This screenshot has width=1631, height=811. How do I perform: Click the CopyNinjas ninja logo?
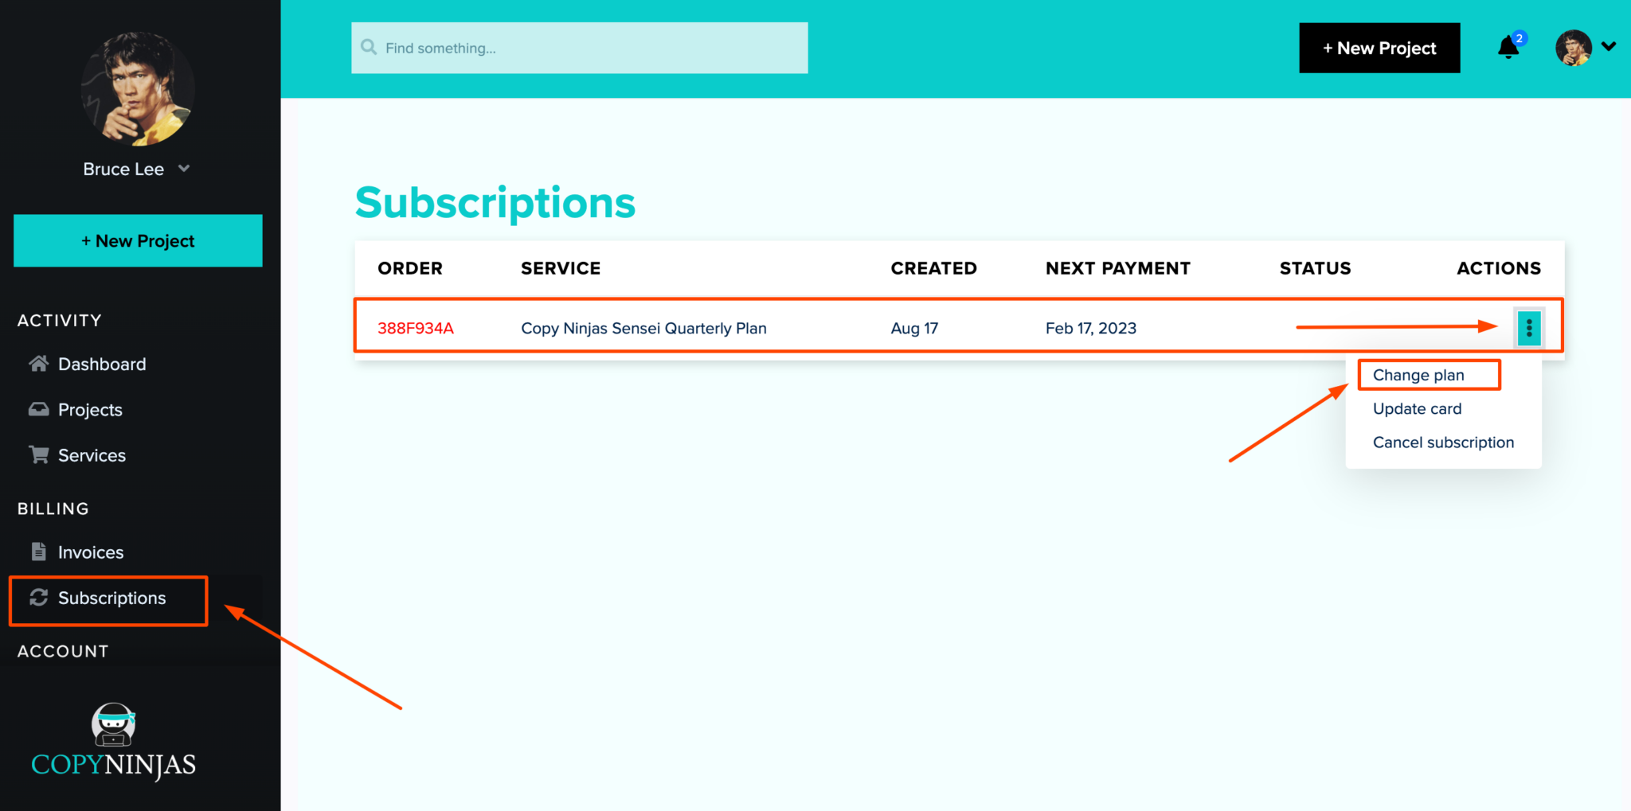click(x=114, y=724)
